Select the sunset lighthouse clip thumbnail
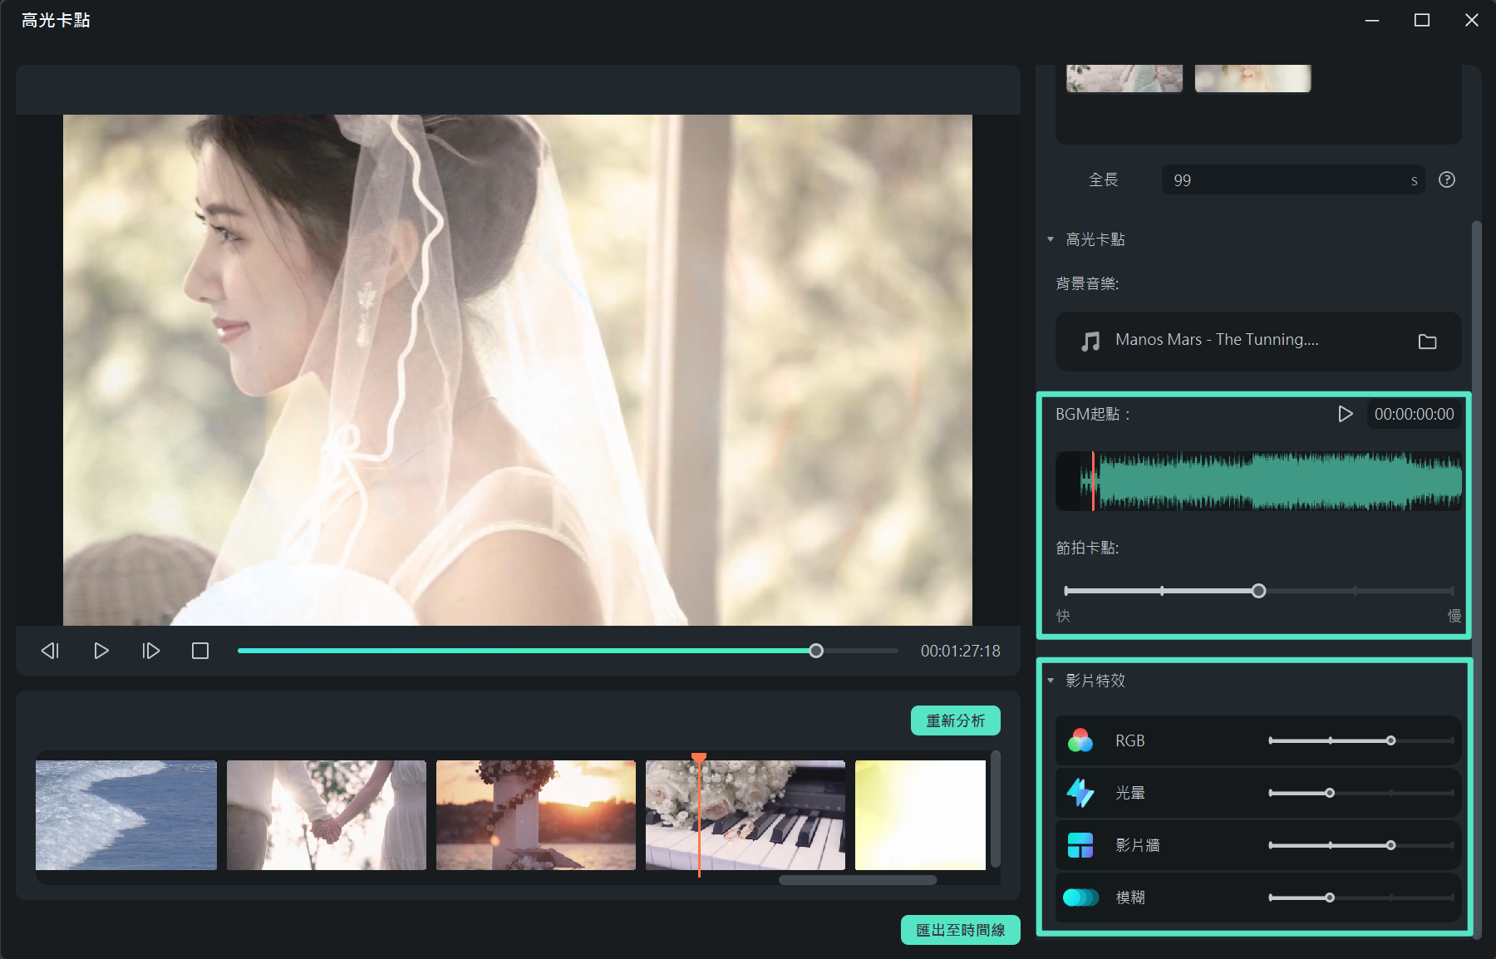This screenshot has height=959, width=1496. point(536,815)
